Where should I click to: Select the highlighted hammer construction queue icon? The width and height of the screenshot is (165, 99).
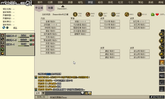(x=2, y=50)
